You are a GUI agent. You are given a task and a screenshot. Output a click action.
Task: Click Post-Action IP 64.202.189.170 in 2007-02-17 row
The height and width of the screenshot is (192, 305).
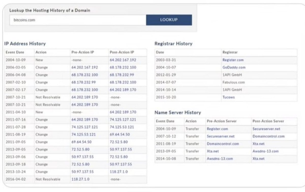(123, 90)
